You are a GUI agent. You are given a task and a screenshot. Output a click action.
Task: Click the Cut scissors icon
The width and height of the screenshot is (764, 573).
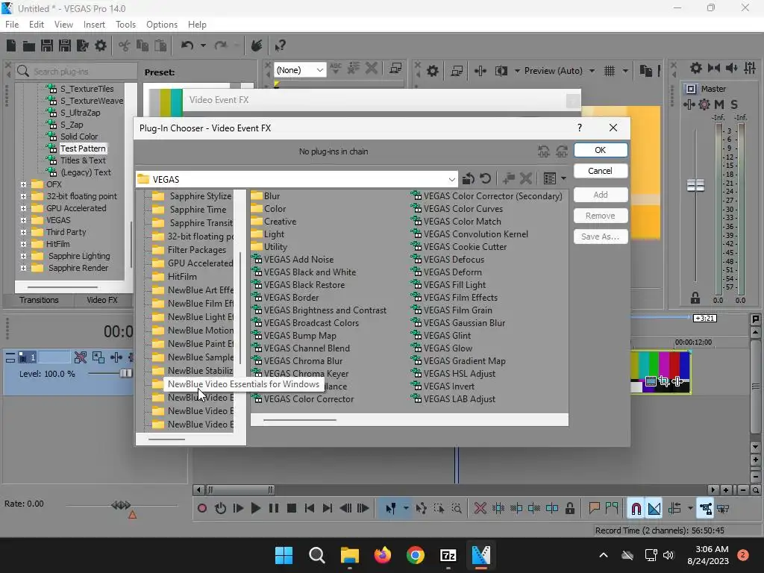click(x=125, y=46)
